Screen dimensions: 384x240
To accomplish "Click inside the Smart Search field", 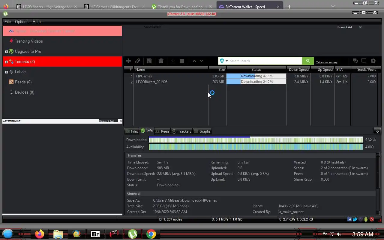I will [x=265, y=61].
